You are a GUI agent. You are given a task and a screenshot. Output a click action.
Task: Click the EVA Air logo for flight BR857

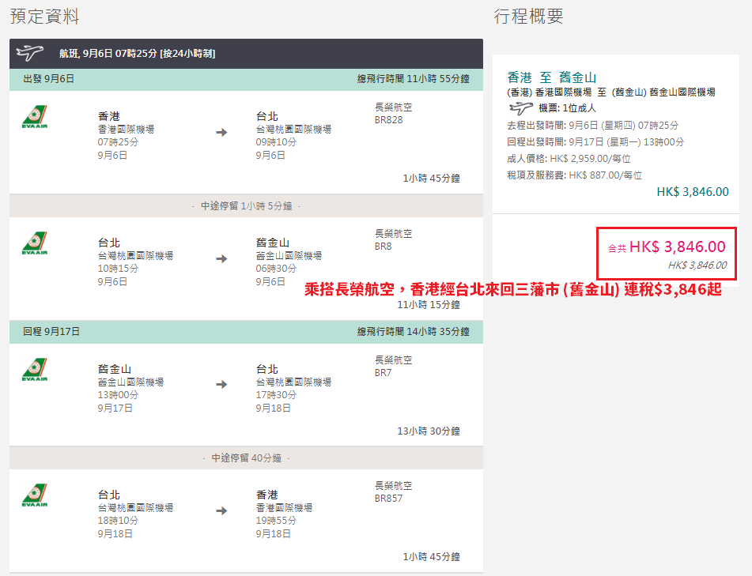(35, 495)
